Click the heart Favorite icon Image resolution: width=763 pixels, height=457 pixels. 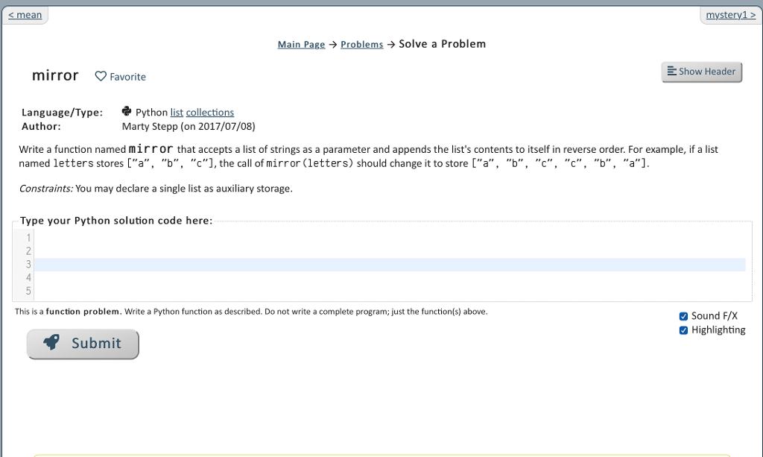[x=100, y=76]
